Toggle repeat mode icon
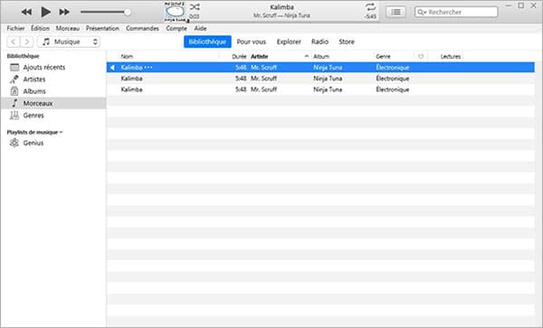543x328 pixels. point(370,7)
